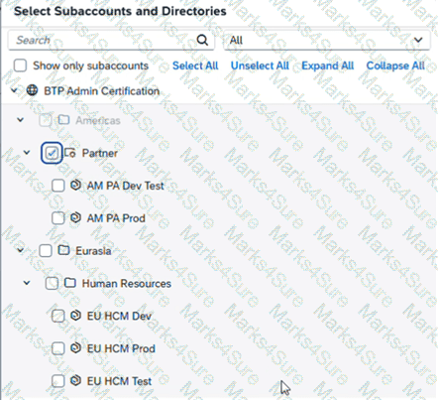
Task: Check the EU HCM Dev checkbox
Action: point(58,316)
